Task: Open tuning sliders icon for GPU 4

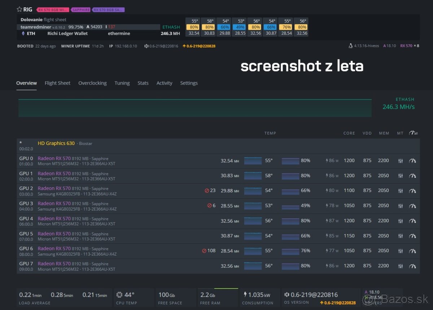Action: 400,221
